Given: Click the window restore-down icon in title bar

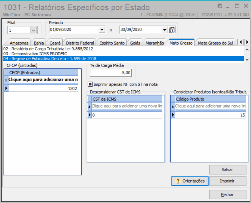Looking at the screenshot, I should click(x=220, y=6).
